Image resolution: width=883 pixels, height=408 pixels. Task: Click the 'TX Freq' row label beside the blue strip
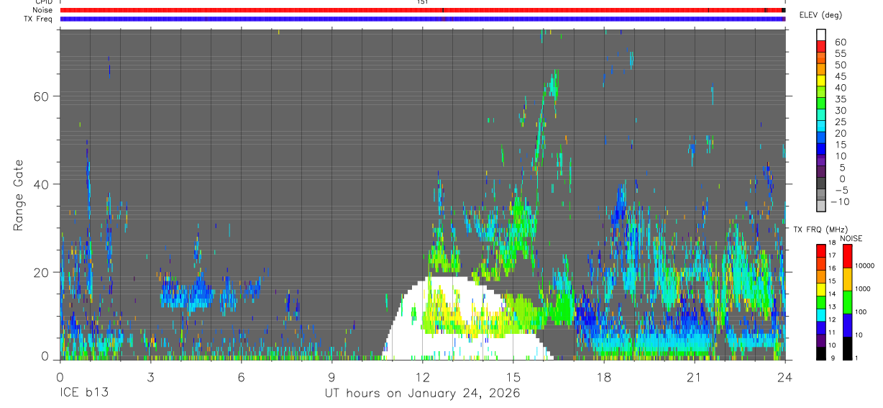click(x=40, y=19)
